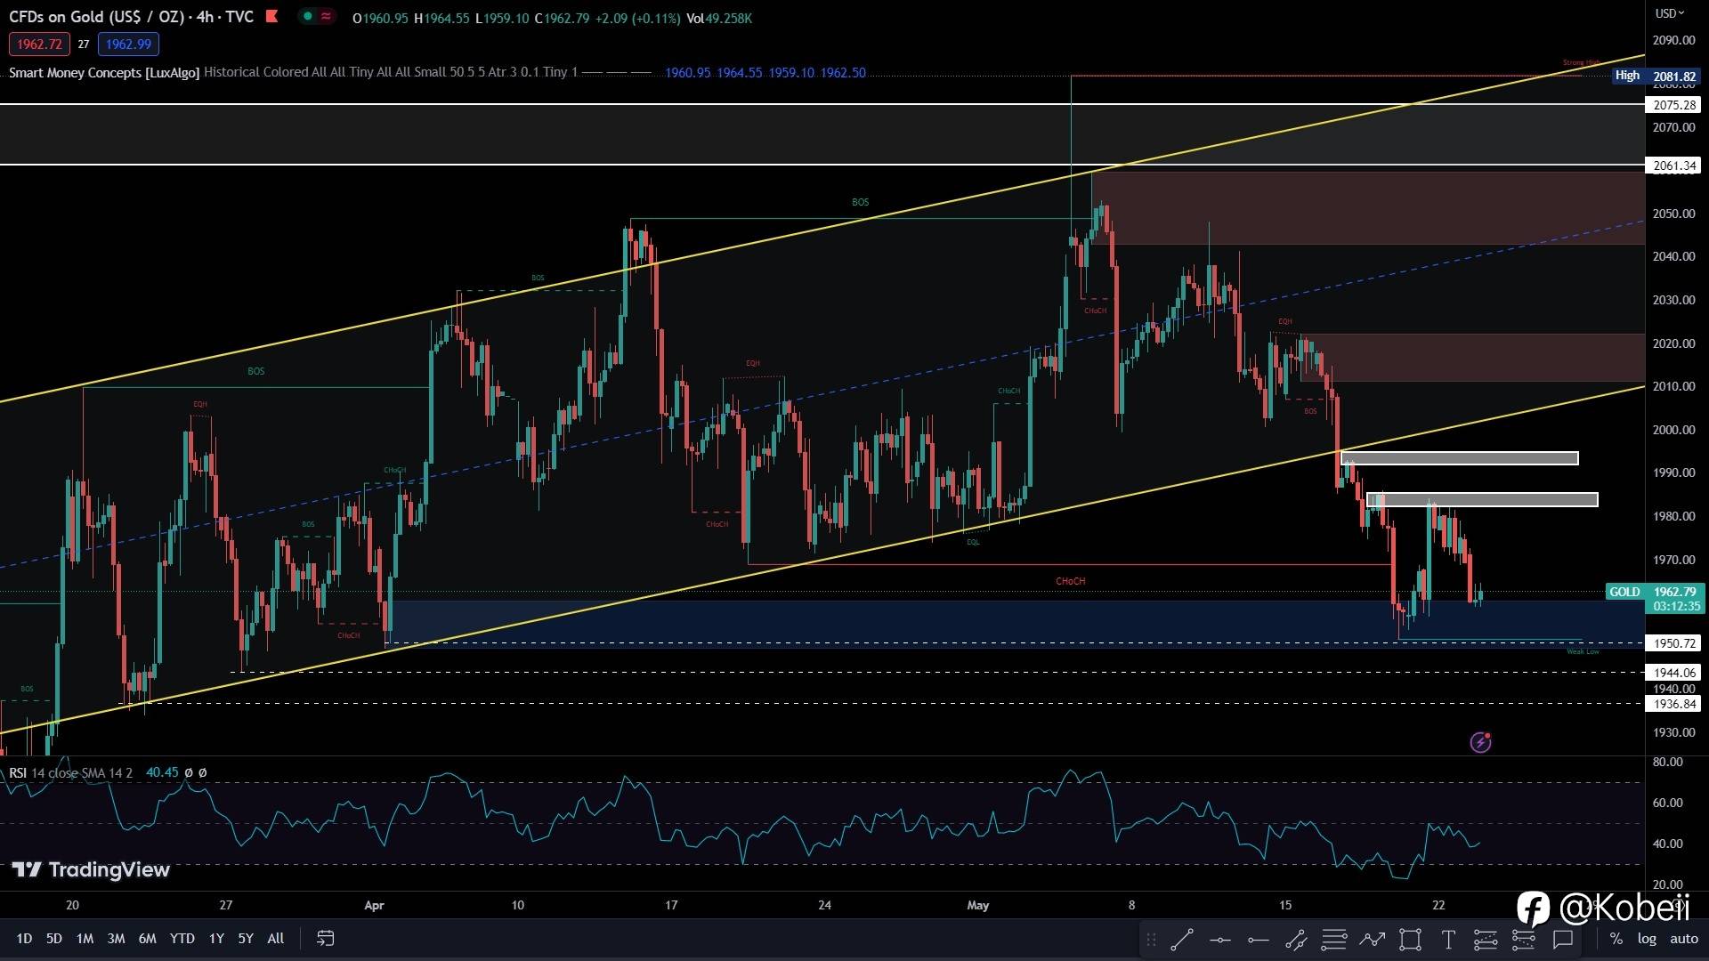Click the 2075.28 horizontal line price label

point(1673,105)
